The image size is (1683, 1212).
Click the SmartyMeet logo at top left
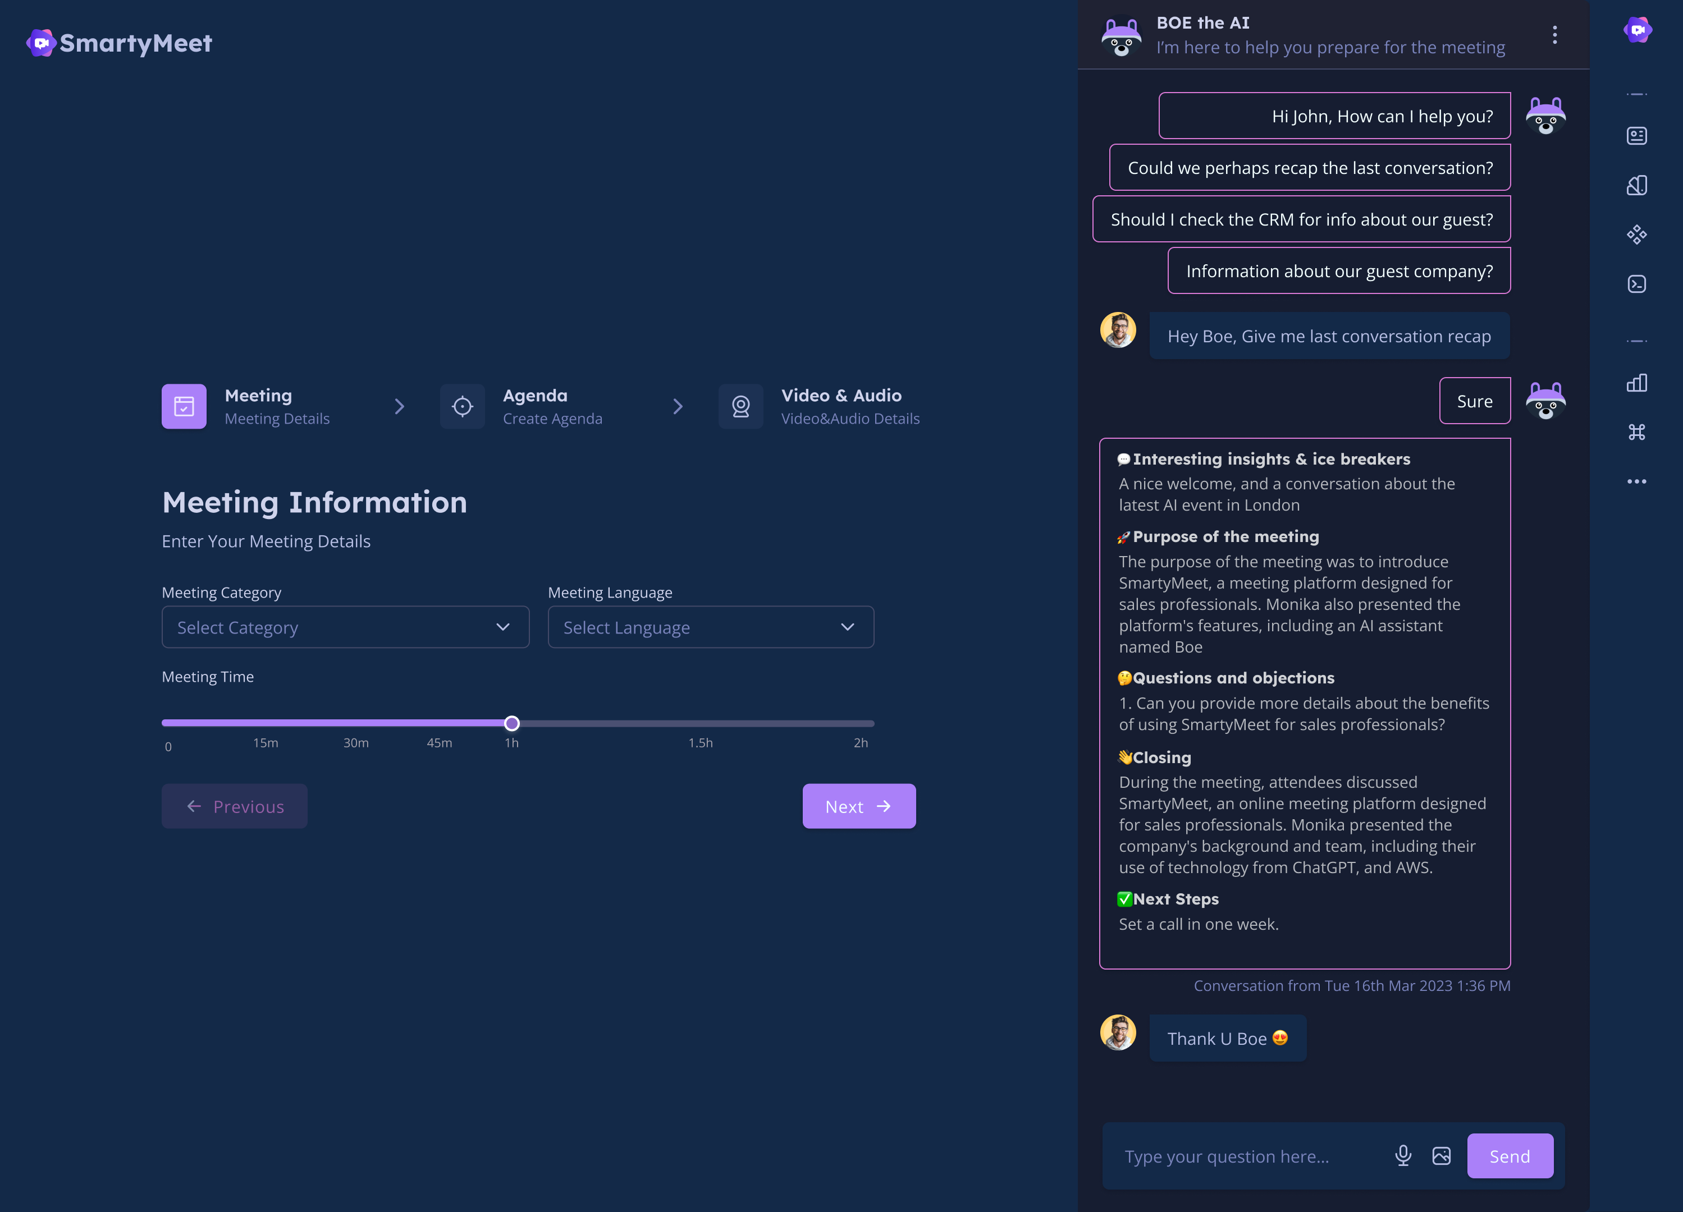point(118,43)
